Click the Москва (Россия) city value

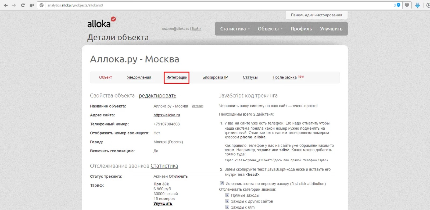coord(168,142)
